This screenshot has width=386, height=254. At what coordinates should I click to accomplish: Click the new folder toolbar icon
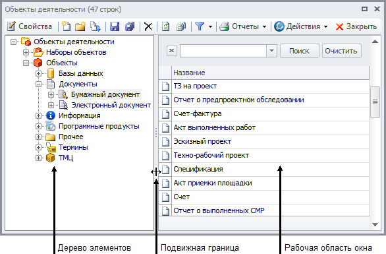pos(80,26)
